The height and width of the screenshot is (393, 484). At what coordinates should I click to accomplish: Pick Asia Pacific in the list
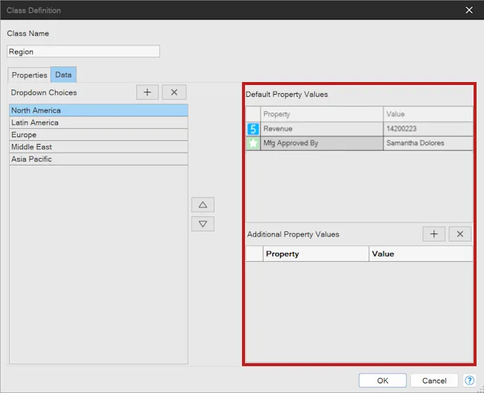tap(98, 159)
